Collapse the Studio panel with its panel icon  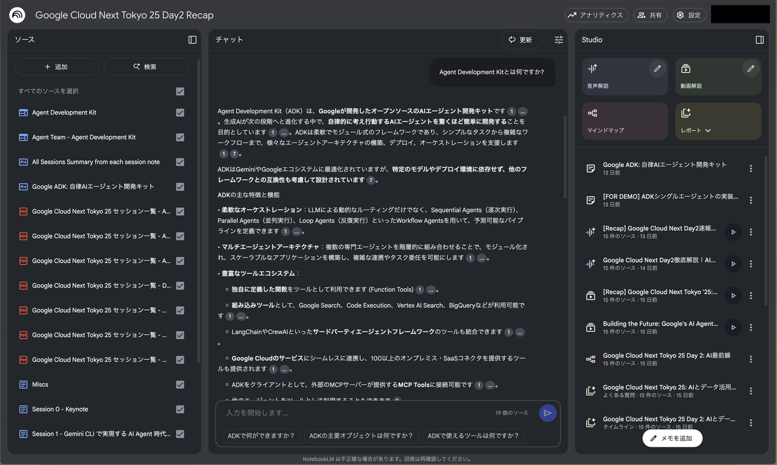point(760,39)
